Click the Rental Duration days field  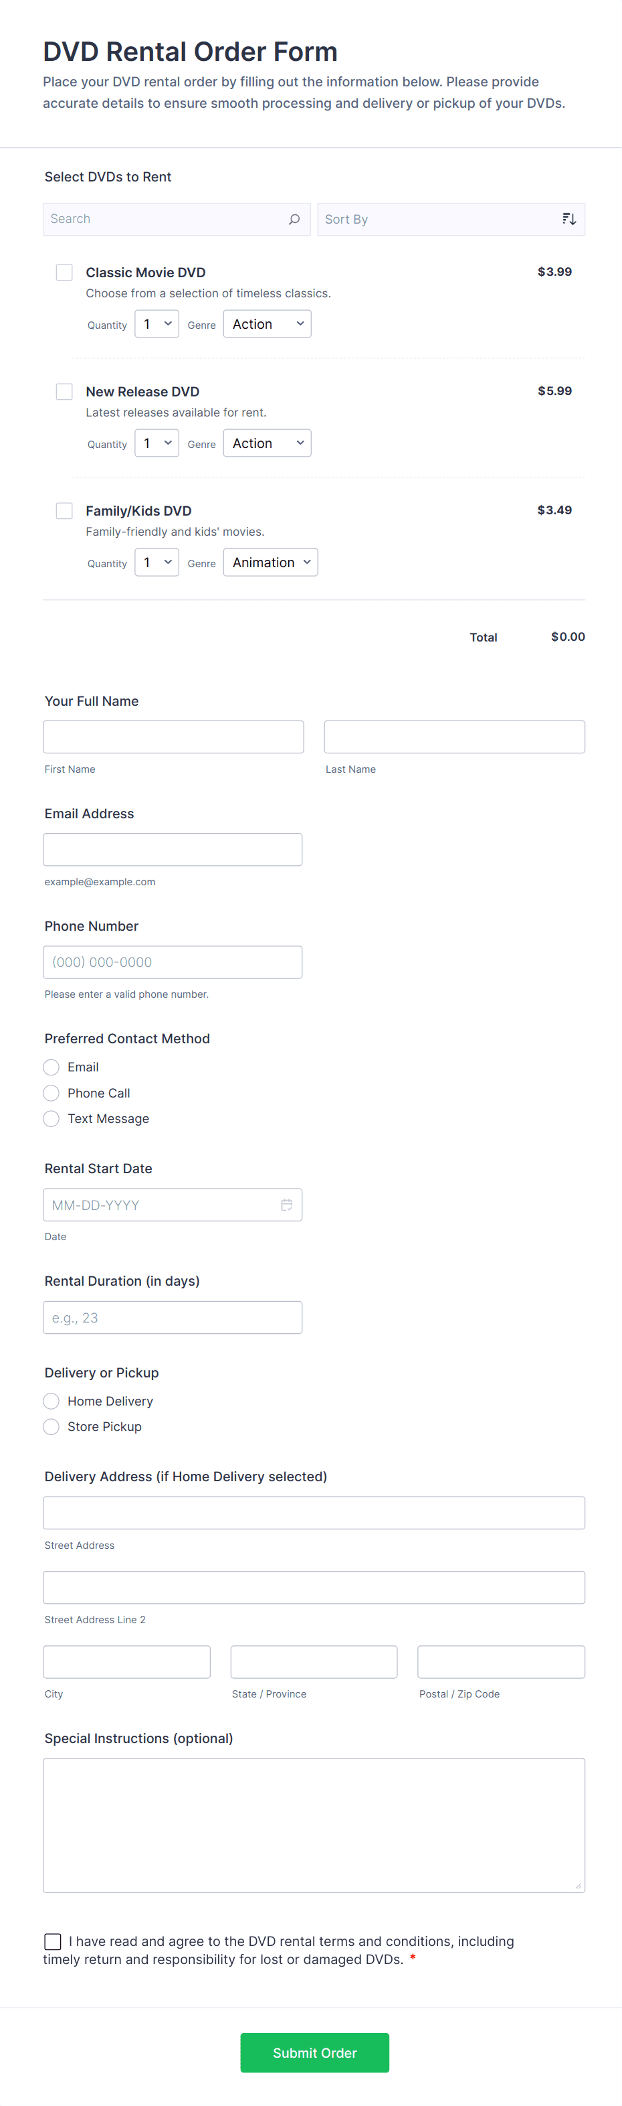173,1317
